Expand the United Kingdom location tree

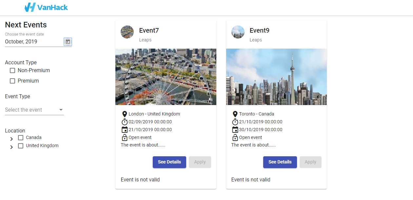click(x=11, y=146)
